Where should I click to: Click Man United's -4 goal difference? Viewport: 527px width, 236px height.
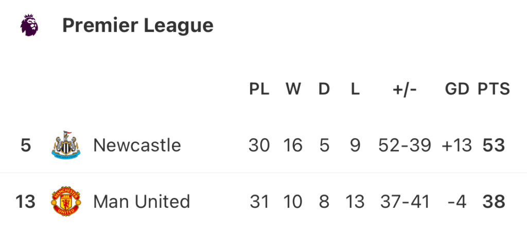(457, 202)
